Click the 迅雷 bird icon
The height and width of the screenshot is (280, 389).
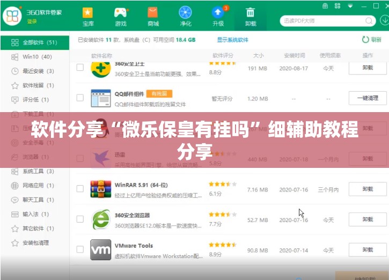pyautogui.click(x=100, y=159)
